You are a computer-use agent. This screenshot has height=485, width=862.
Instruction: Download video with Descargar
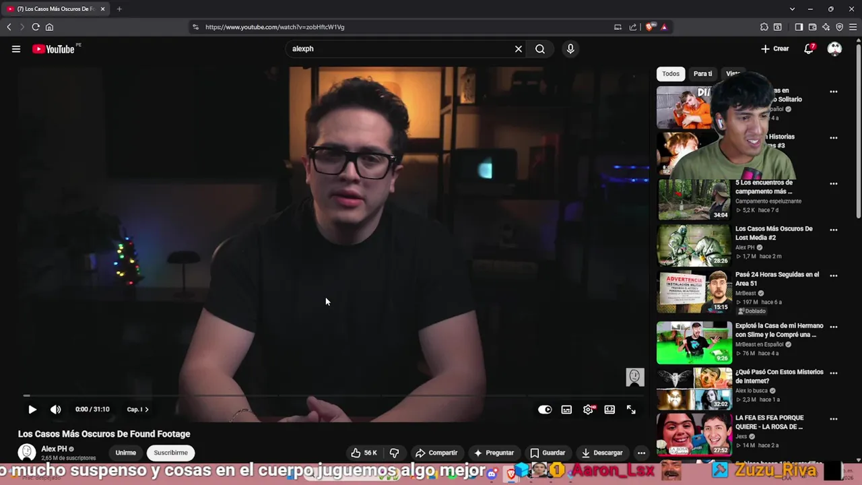click(602, 453)
